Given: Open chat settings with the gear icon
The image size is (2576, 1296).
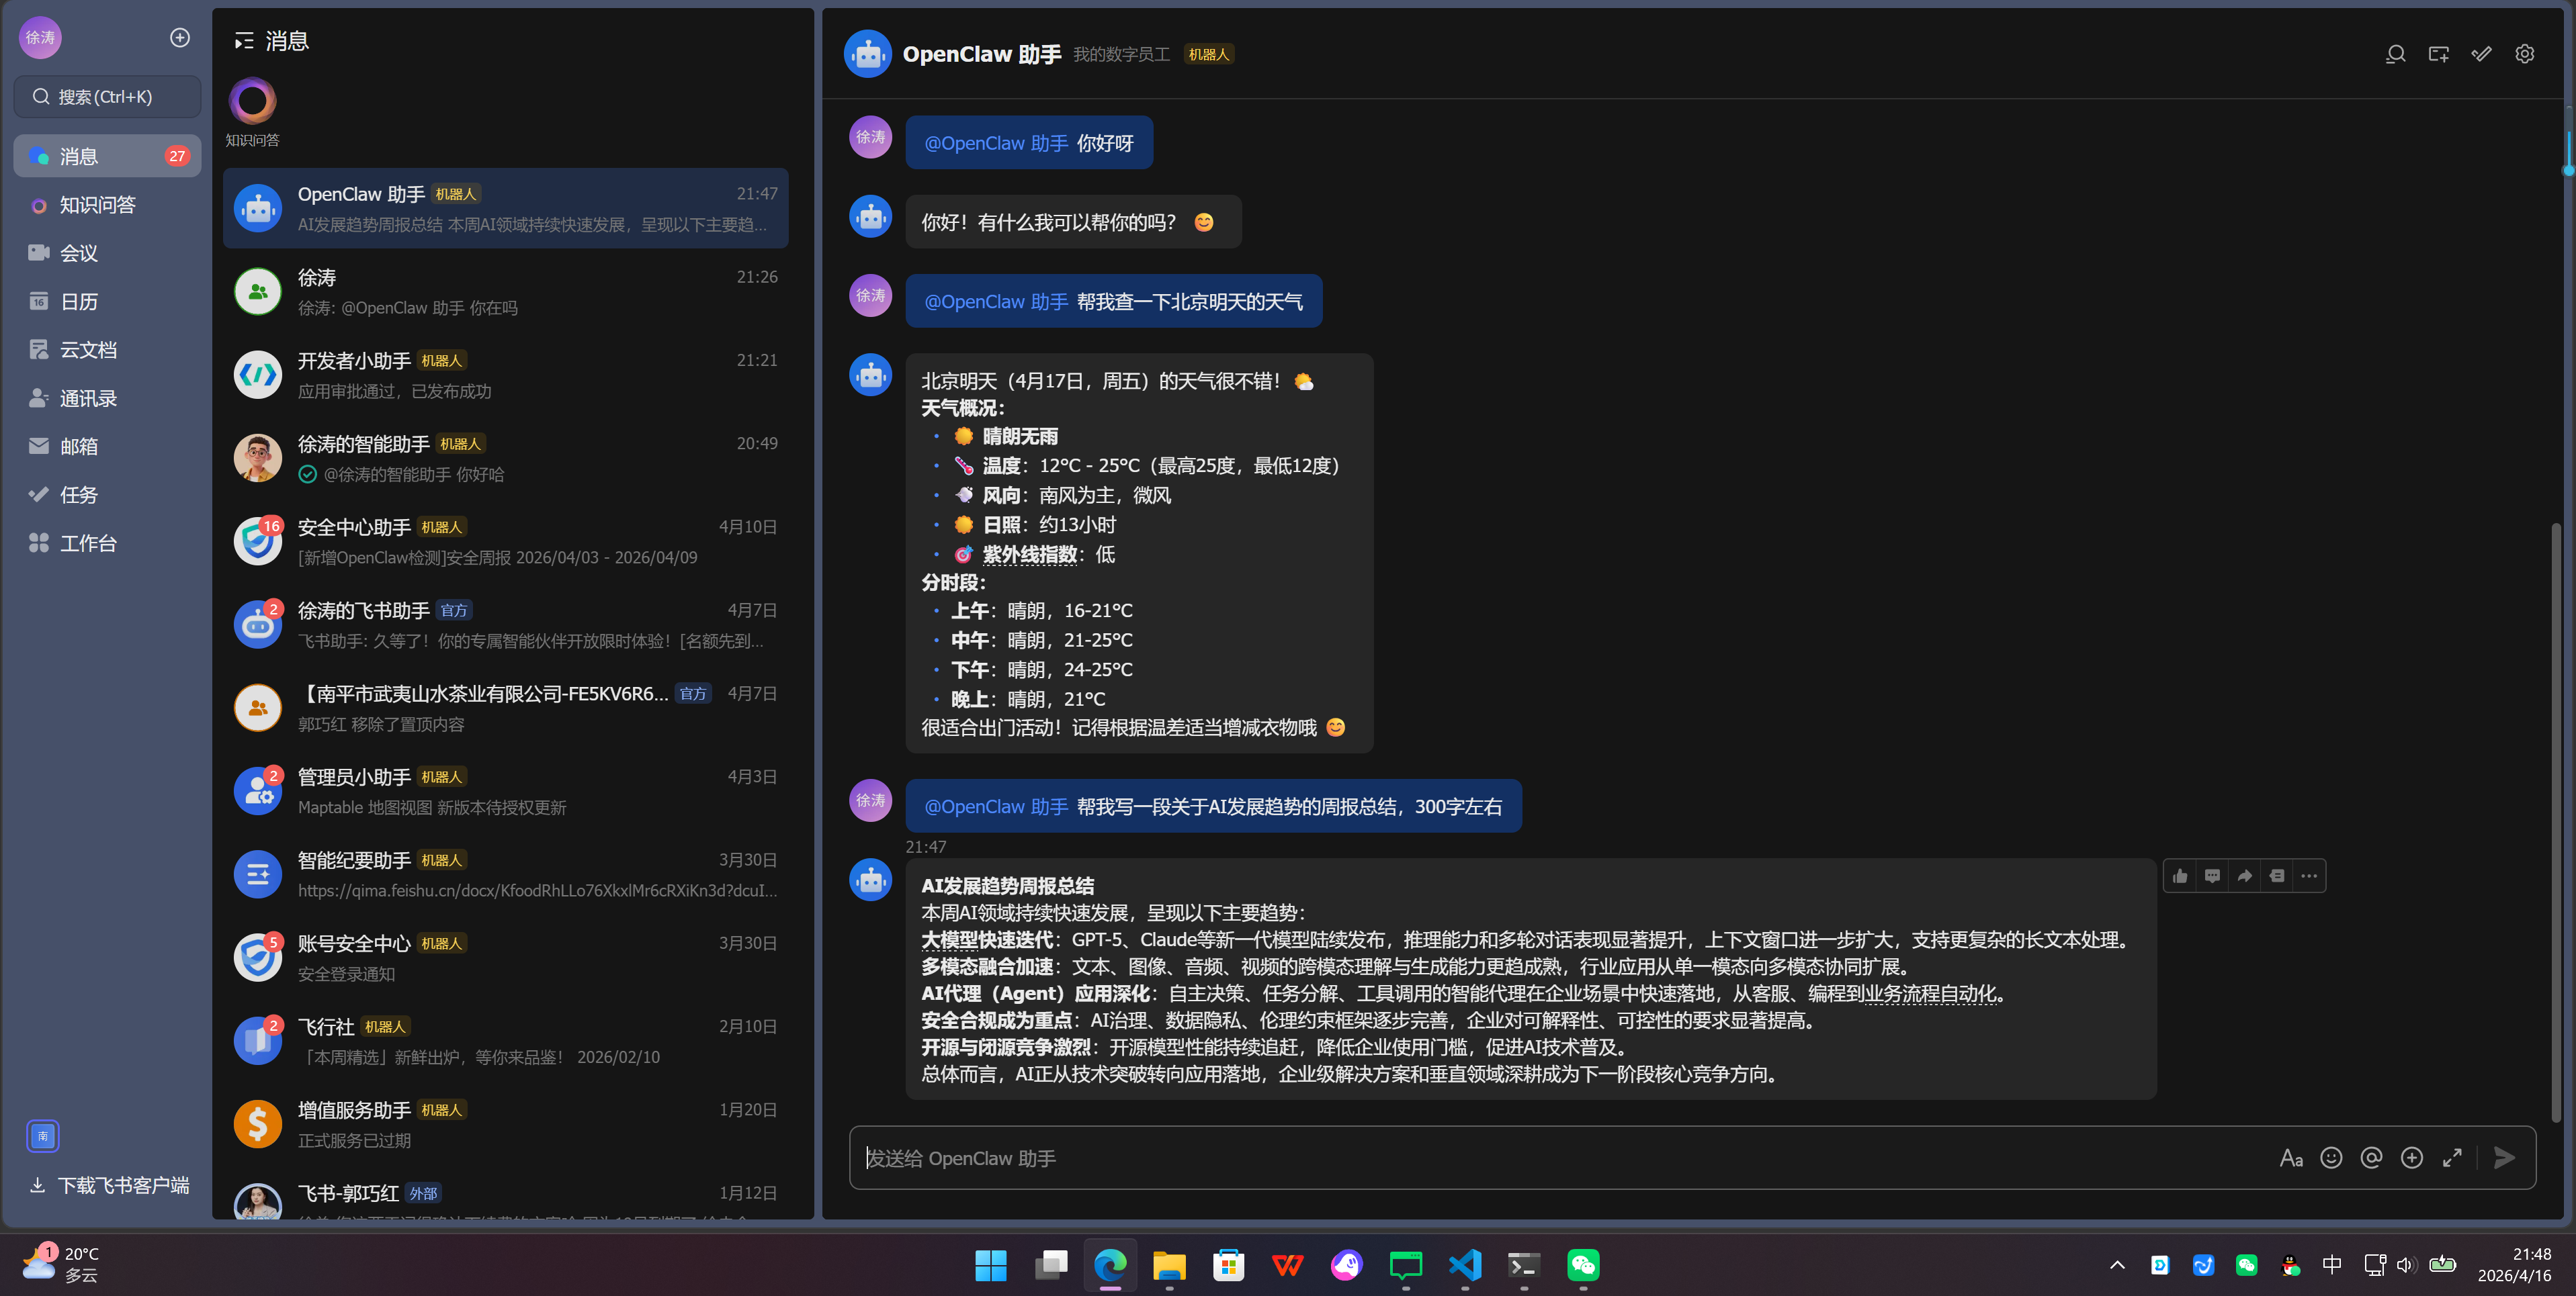Looking at the screenshot, I should click(2524, 54).
